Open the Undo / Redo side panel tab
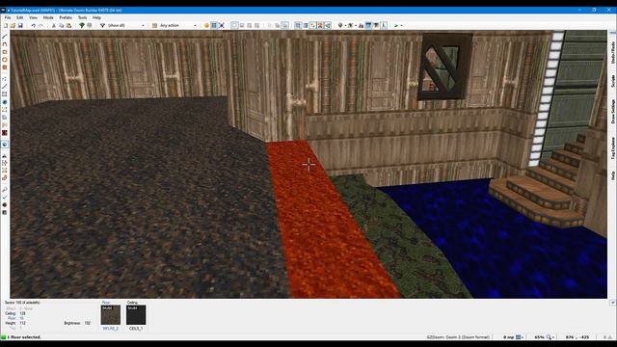Image resolution: width=617 pixels, height=347 pixels. [x=613, y=52]
